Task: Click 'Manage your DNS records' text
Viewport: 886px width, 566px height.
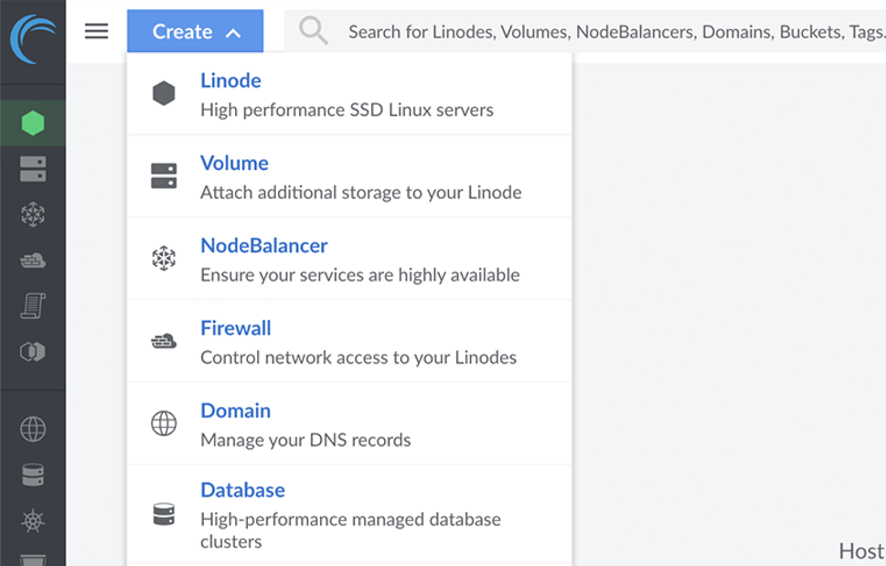Action: (306, 440)
